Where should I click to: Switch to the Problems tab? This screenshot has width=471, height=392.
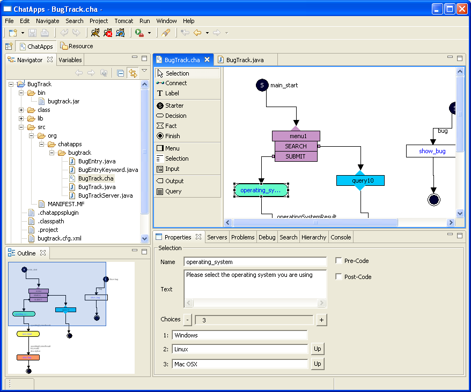pyautogui.click(x=242, y=237)
